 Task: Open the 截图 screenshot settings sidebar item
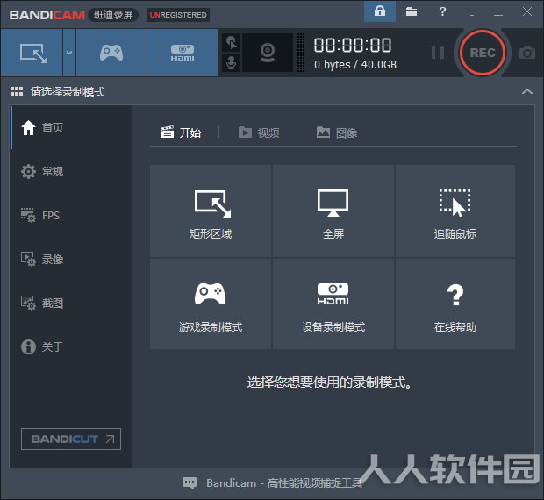(x=71, y=303)
